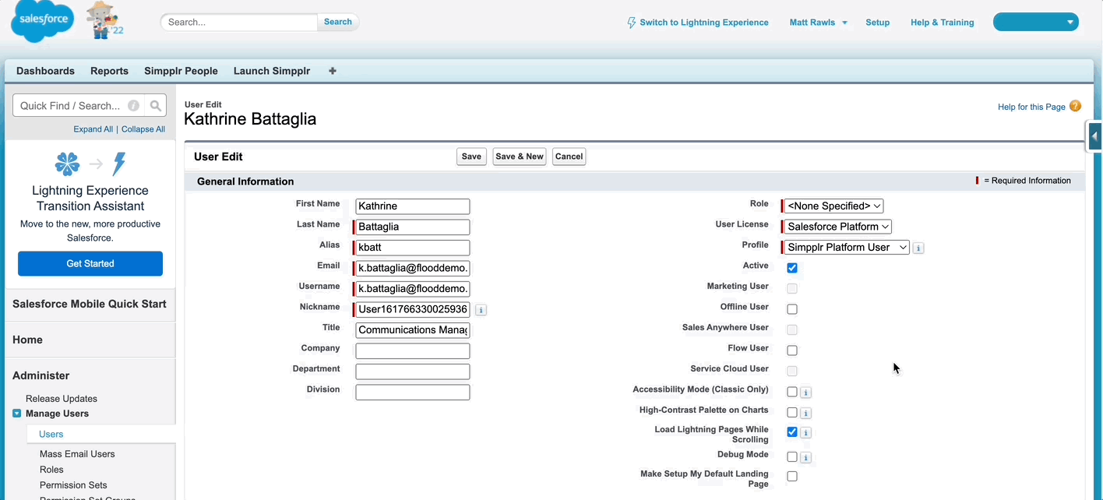Enable the Offline User checkbox
This screenshot has height=500, width=1103.
click(792, 309)
